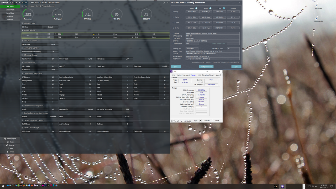Collapse the Cores Section
Viewport: 336px width, 189px height.
coord(23,30)
